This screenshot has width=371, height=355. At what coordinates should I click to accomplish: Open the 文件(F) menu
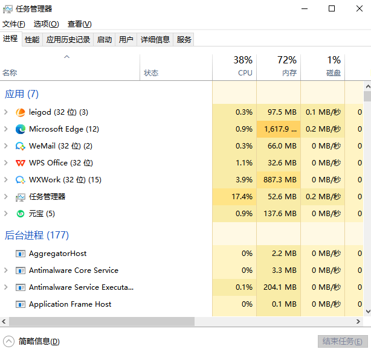point(14,24)
